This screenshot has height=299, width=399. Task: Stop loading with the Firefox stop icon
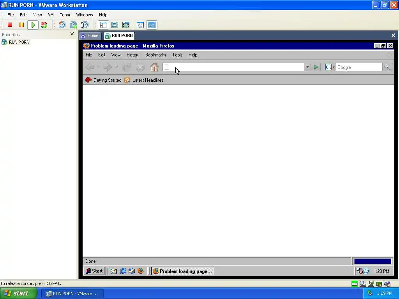[140, 67]
